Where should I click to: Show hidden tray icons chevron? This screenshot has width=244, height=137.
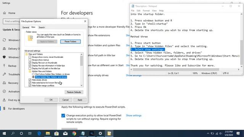pyautogui.click(x=208, y=134)
